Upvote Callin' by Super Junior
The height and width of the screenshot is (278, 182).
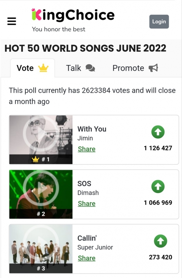click(161, 241)
